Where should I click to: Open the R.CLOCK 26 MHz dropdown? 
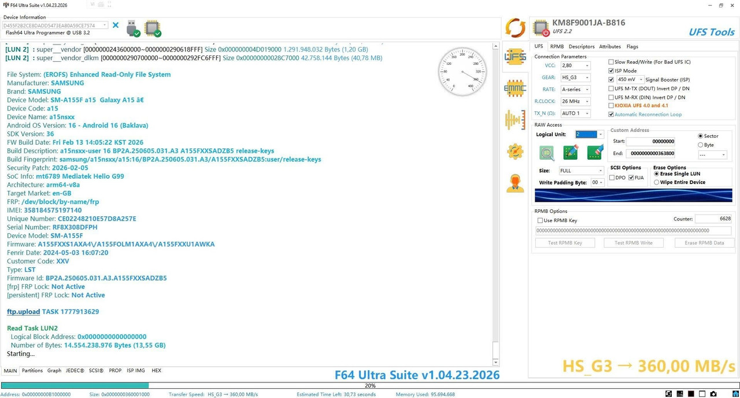(575, 101)
